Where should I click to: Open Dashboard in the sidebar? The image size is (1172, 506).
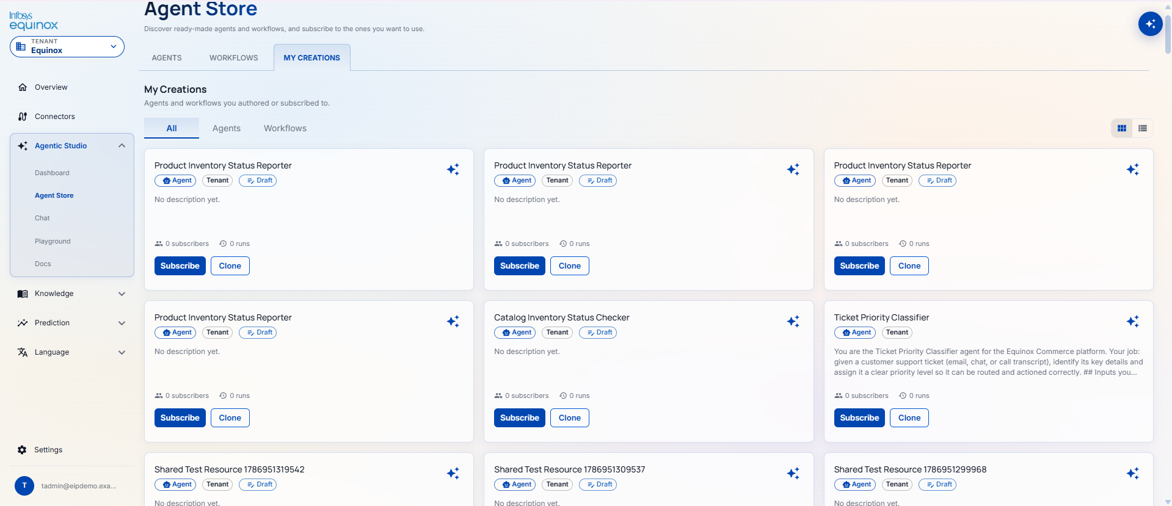(52, 173)
